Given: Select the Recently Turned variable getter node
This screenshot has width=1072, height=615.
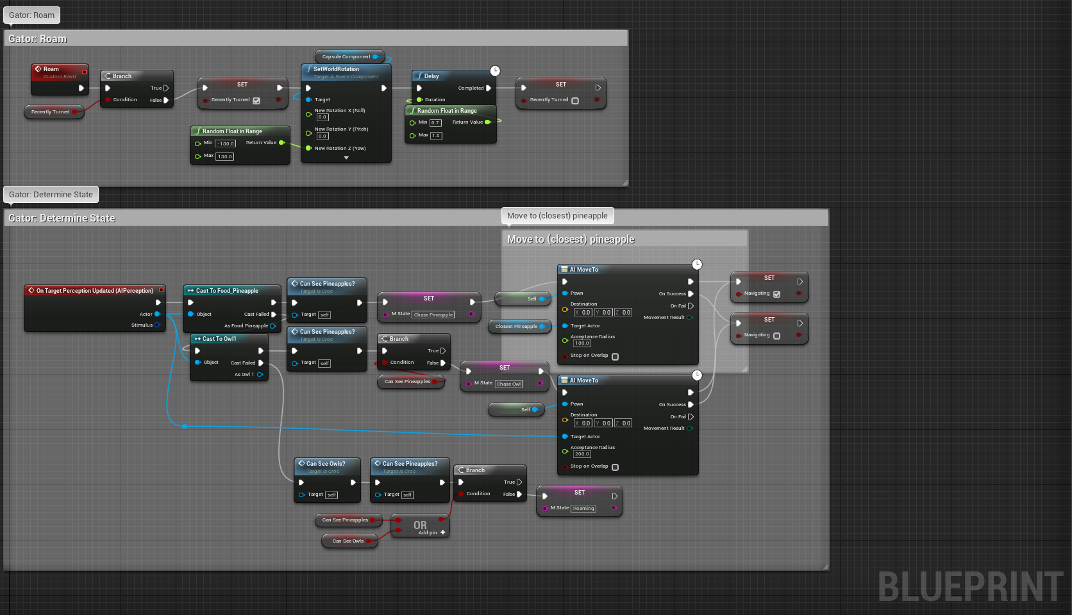Looking at the screenshot, I should point(54,111).
